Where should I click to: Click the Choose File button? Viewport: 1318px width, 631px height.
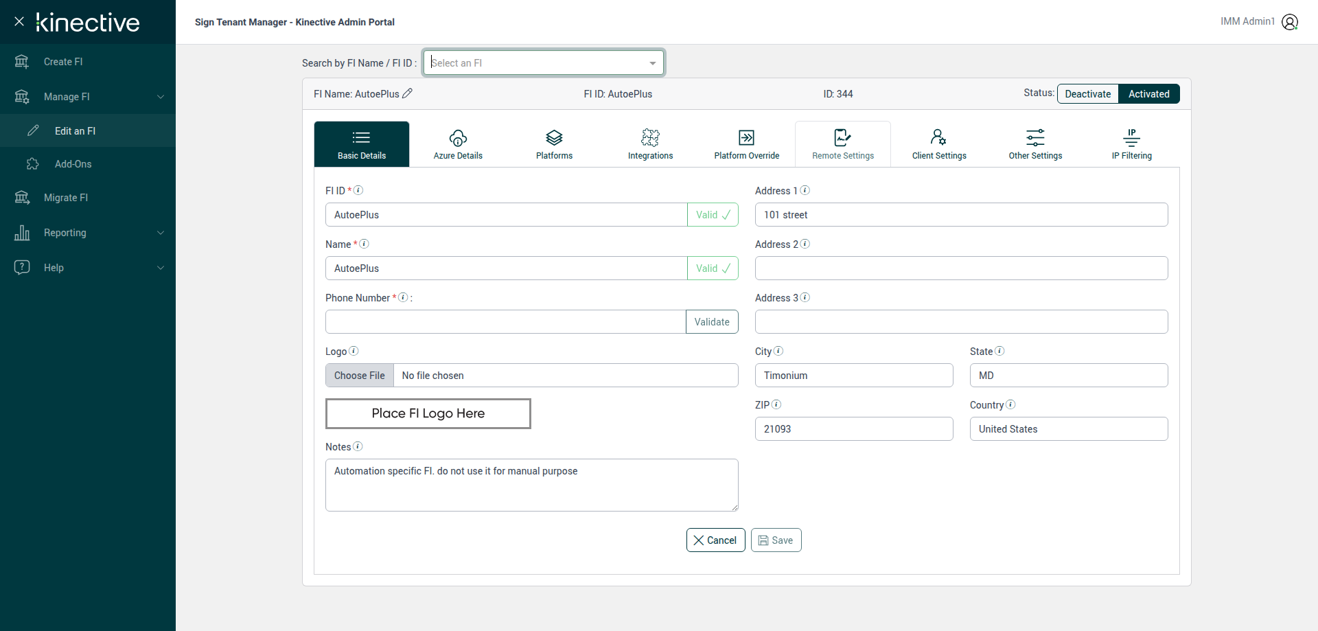[360, 376]
